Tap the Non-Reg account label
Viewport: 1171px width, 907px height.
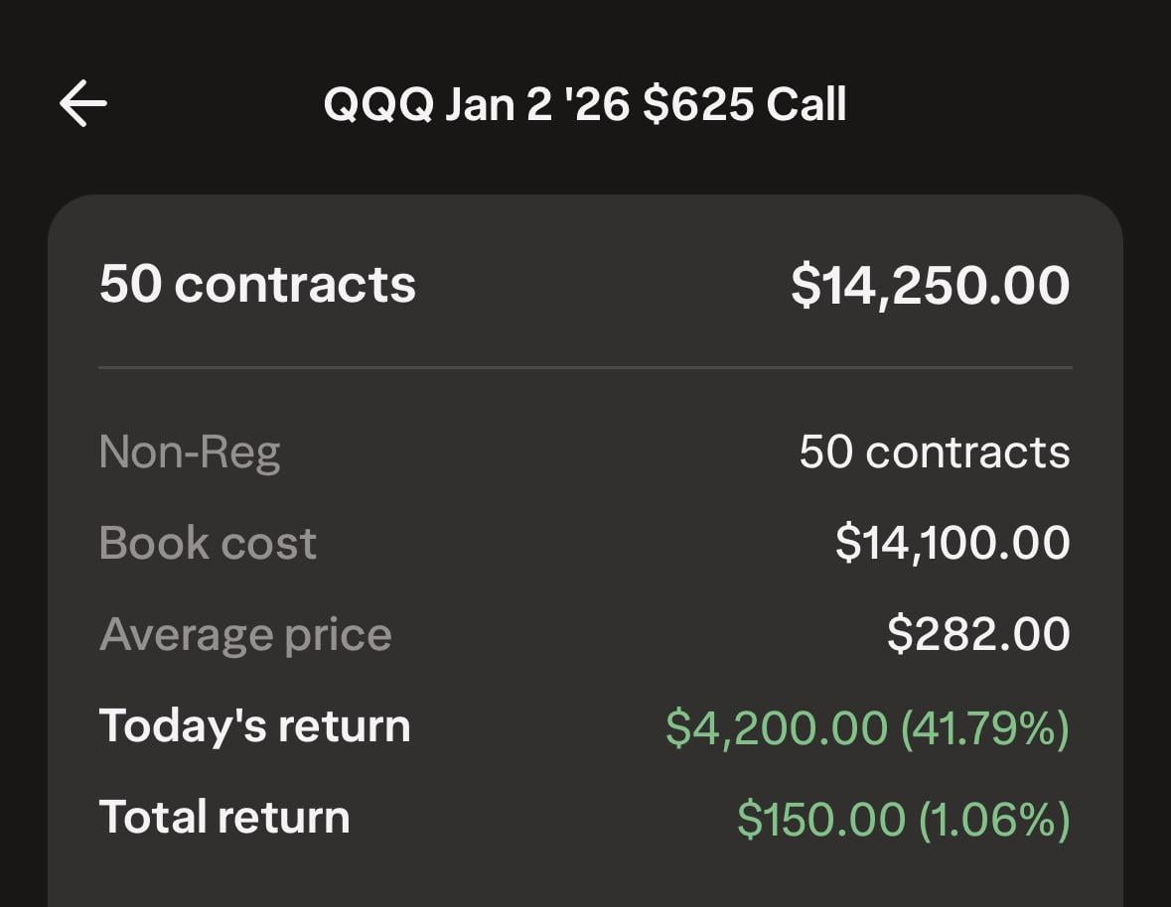190,453
